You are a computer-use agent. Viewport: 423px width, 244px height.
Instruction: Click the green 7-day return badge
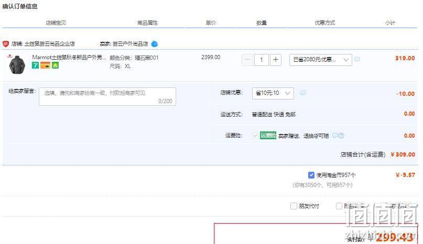(x=35, y=65)
